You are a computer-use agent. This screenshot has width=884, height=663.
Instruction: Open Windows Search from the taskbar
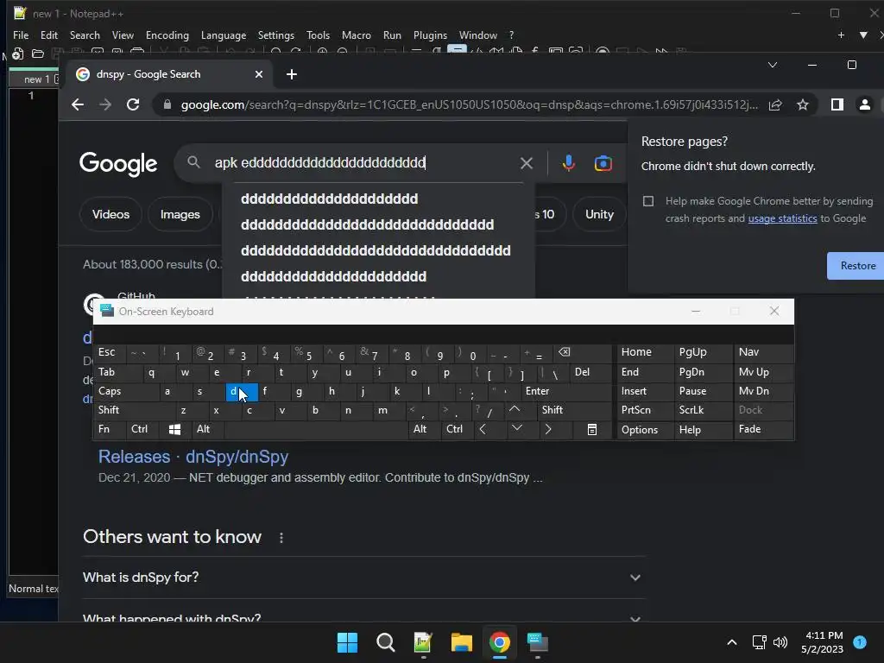tap(386, 642)
